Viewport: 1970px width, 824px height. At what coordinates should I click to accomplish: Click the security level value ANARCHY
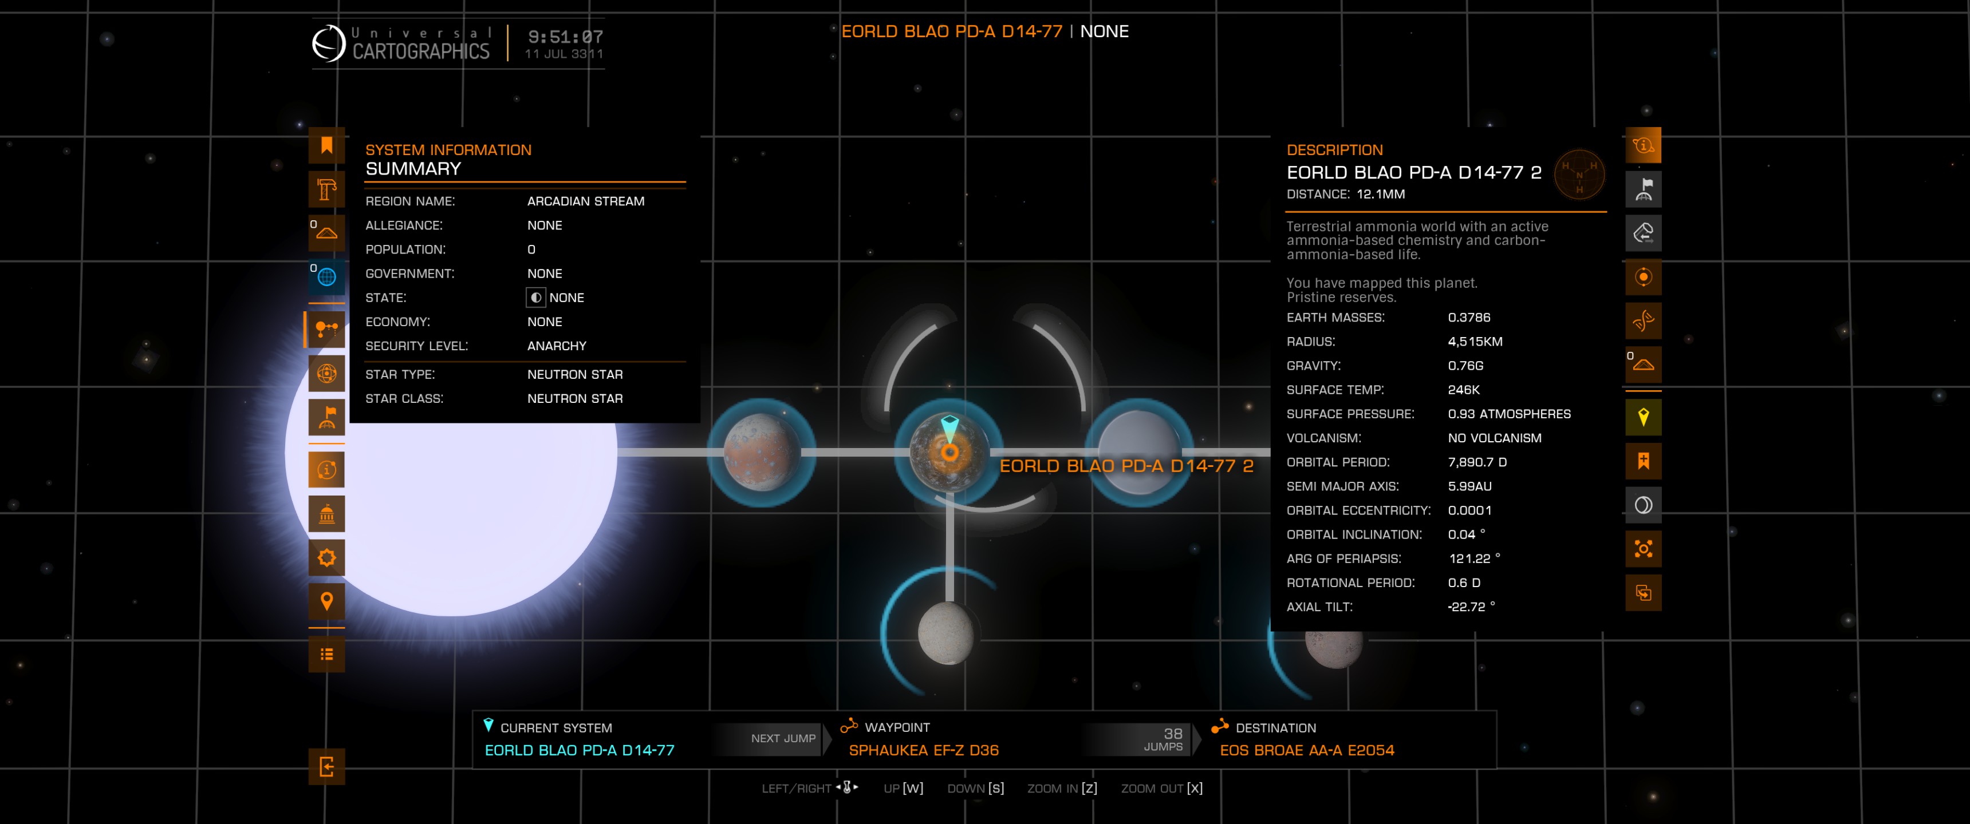557,346
